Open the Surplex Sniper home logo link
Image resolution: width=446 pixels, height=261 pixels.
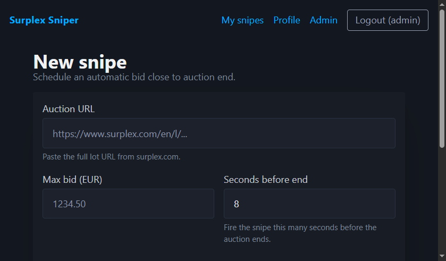pyautogui.click(x=44, y=20)
